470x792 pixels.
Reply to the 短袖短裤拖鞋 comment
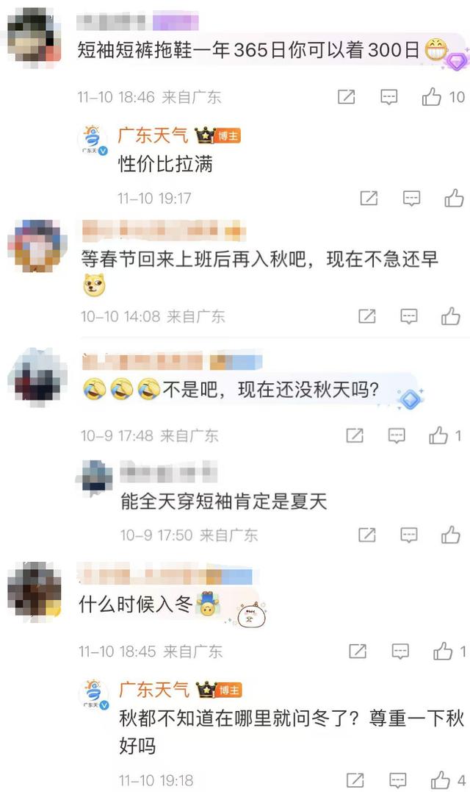point(388,96)
